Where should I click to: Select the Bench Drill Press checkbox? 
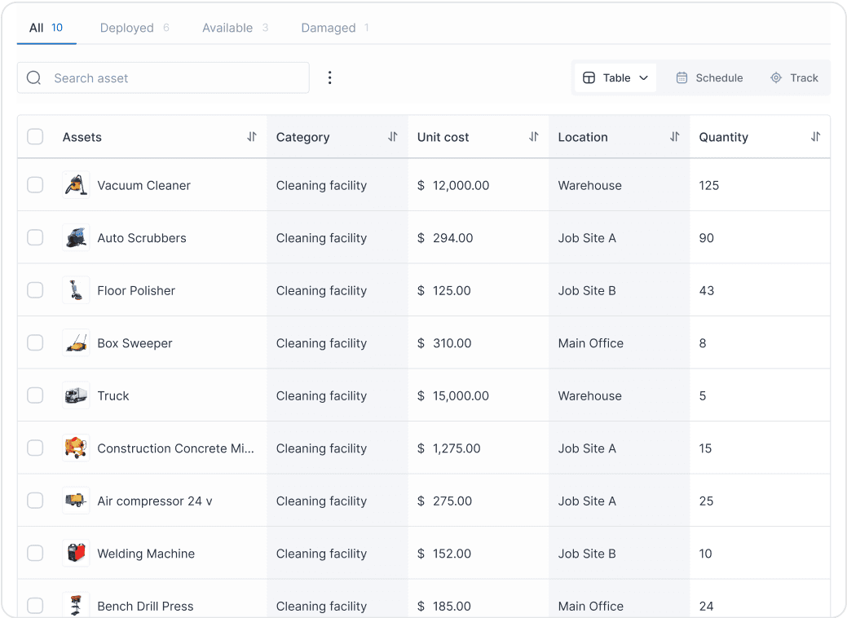35,606
